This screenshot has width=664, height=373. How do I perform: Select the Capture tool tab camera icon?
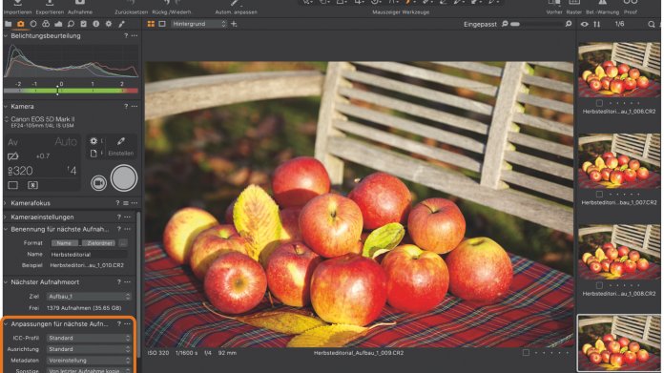tap(20, 24)
